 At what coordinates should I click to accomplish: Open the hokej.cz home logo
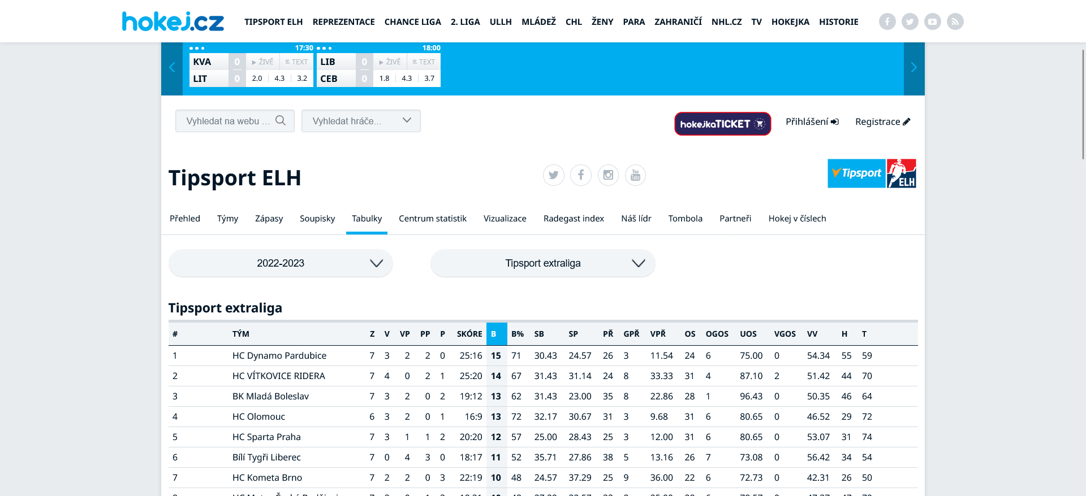coord(173,21)
